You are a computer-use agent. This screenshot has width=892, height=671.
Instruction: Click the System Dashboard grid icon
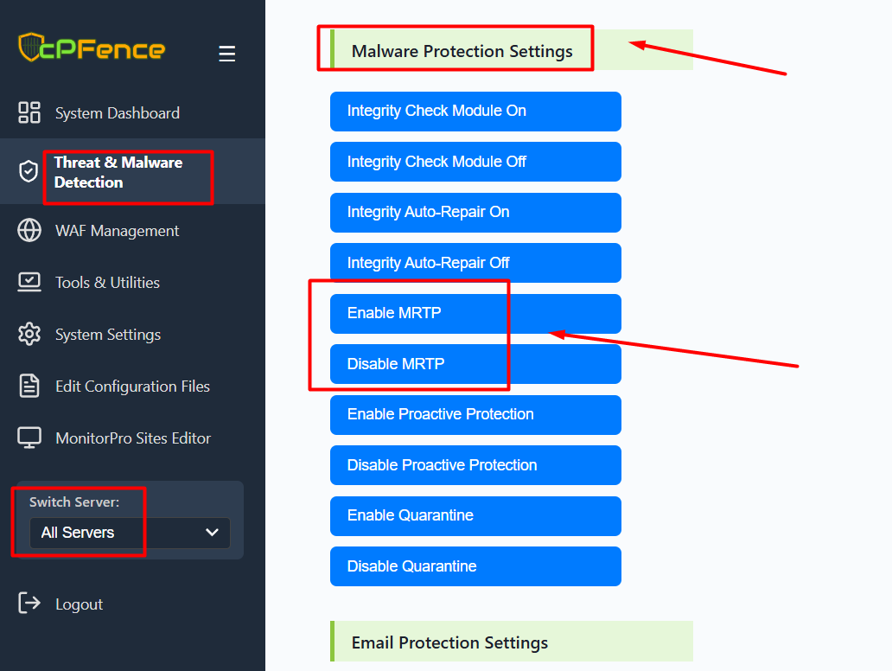point(29,112)
